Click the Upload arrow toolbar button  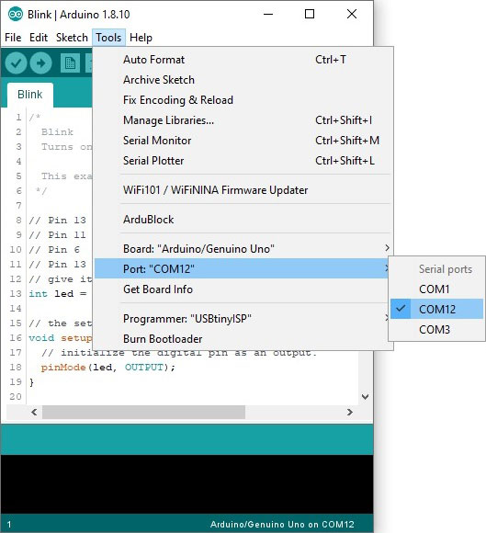(40, 62)
